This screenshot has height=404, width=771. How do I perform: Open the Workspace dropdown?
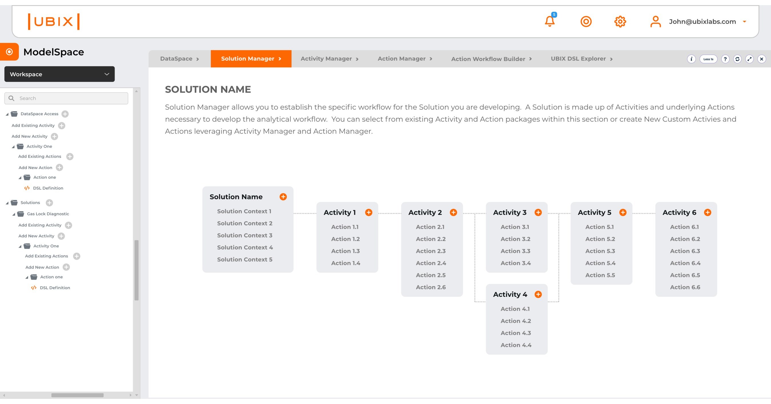click(59, 74)
